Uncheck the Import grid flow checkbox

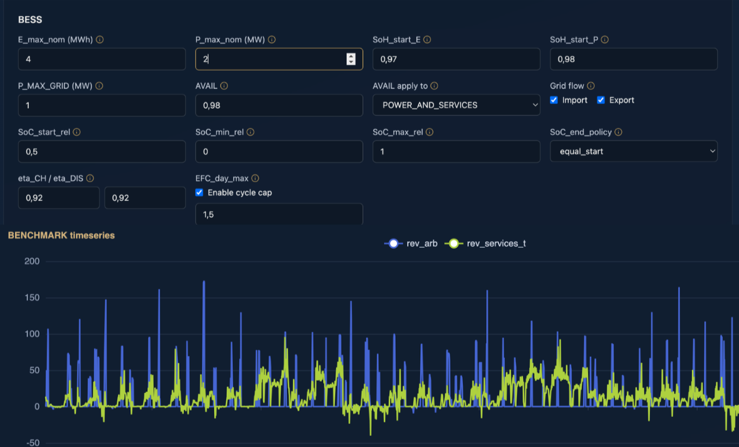pyautogui.click(x=554, y=100)
